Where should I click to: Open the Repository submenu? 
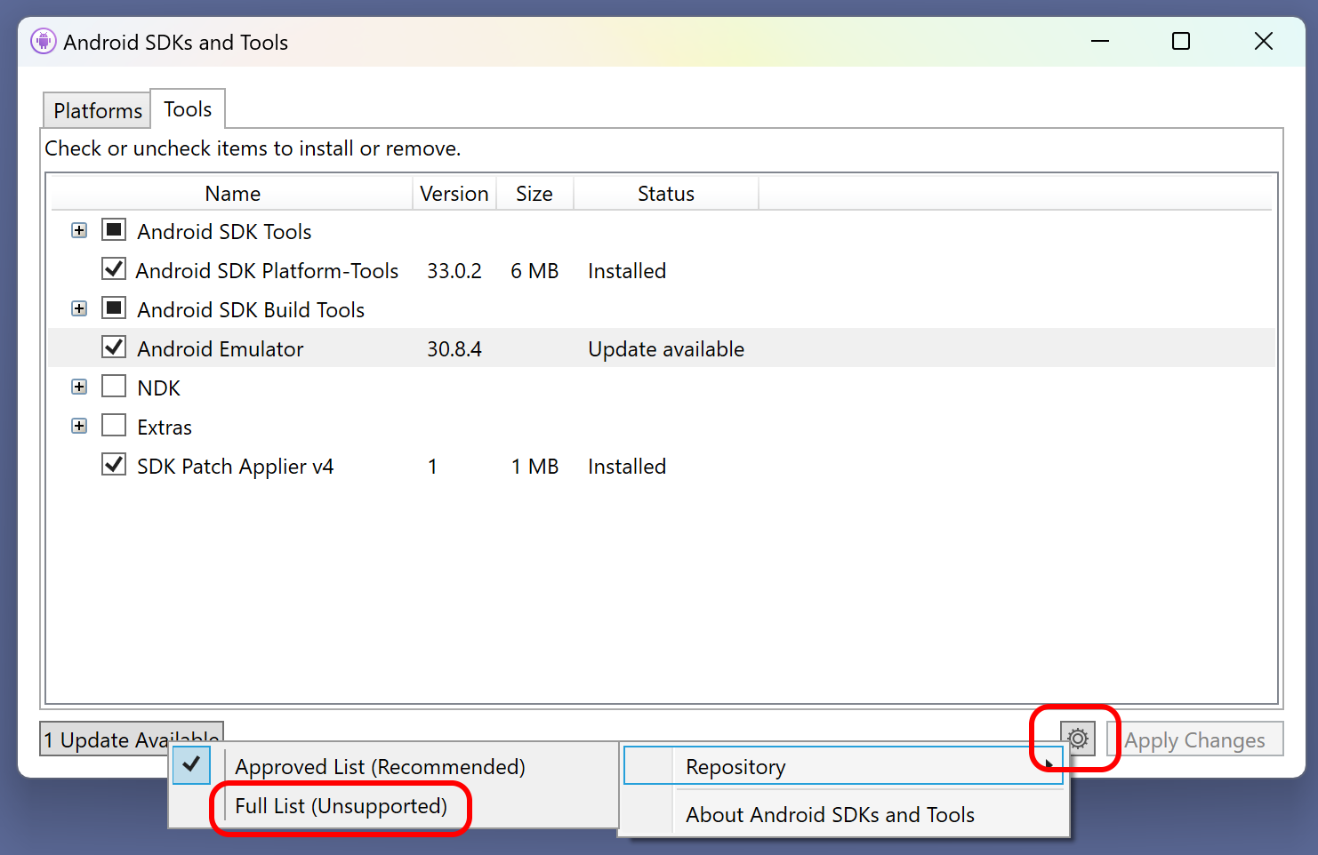point(843,766)
